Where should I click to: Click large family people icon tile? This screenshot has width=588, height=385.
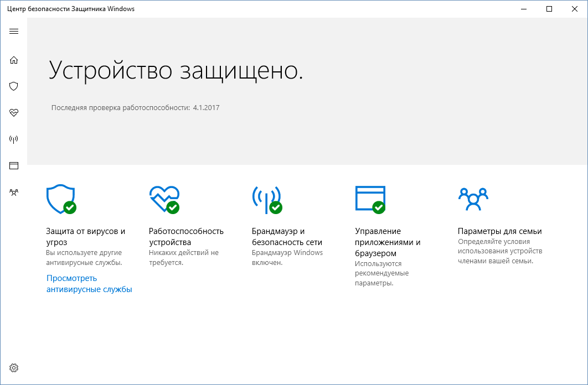point(473,199)
